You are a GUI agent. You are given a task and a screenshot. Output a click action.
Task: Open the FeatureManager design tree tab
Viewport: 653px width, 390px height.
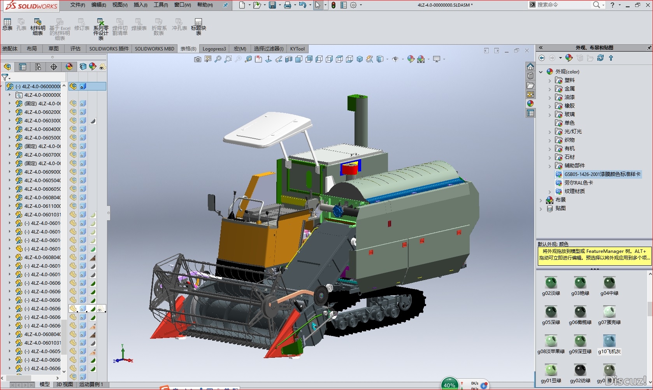7,67
